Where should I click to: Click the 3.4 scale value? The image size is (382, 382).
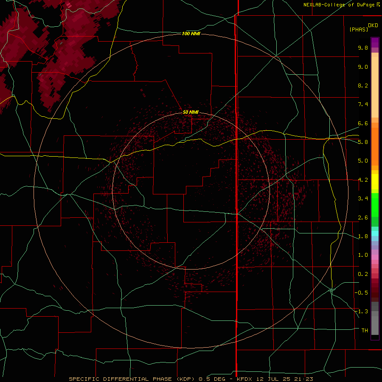[363, 199]
